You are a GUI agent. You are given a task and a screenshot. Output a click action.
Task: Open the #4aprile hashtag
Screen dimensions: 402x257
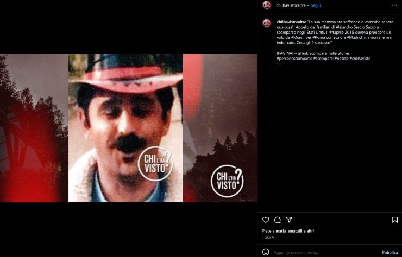[x=337, y=33]
